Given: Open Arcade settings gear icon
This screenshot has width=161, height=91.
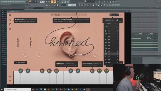Looking at the screenshot, I should tap(10, 81).
